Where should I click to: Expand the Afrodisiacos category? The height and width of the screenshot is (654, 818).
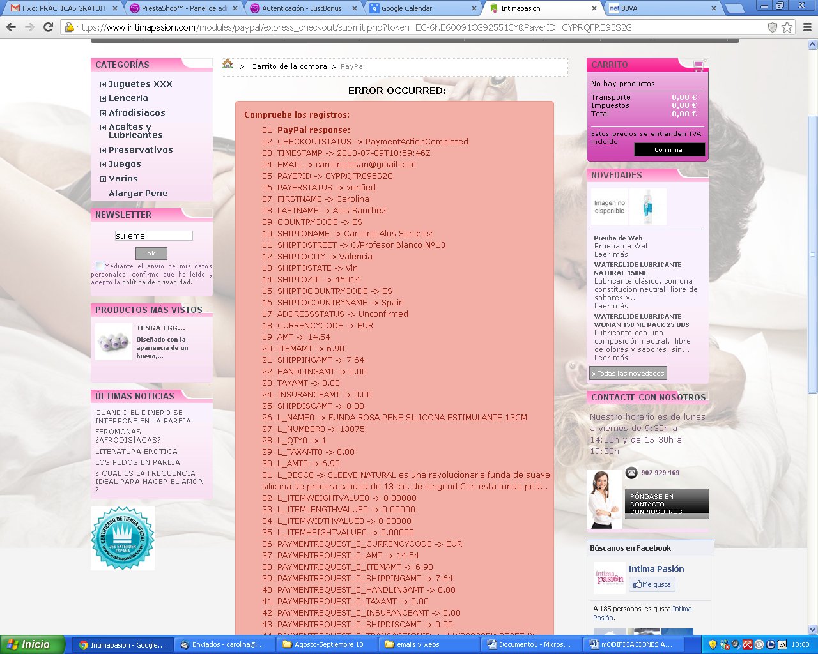coord(103,113)
